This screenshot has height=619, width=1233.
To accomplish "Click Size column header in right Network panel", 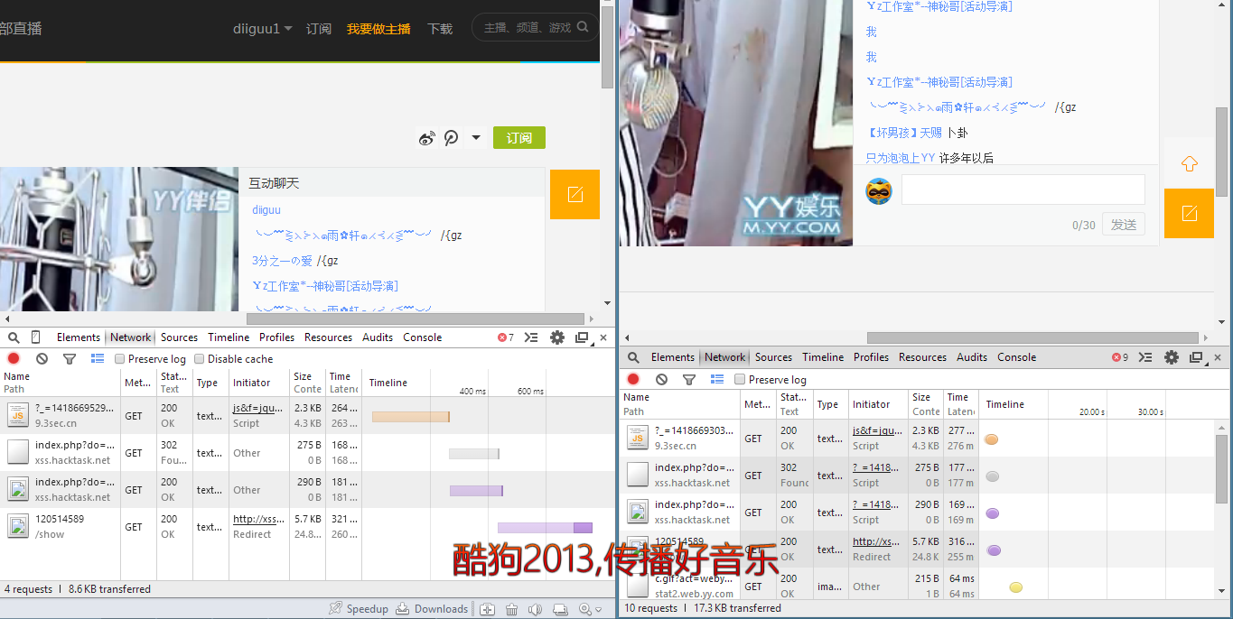I will coord(924,403).
